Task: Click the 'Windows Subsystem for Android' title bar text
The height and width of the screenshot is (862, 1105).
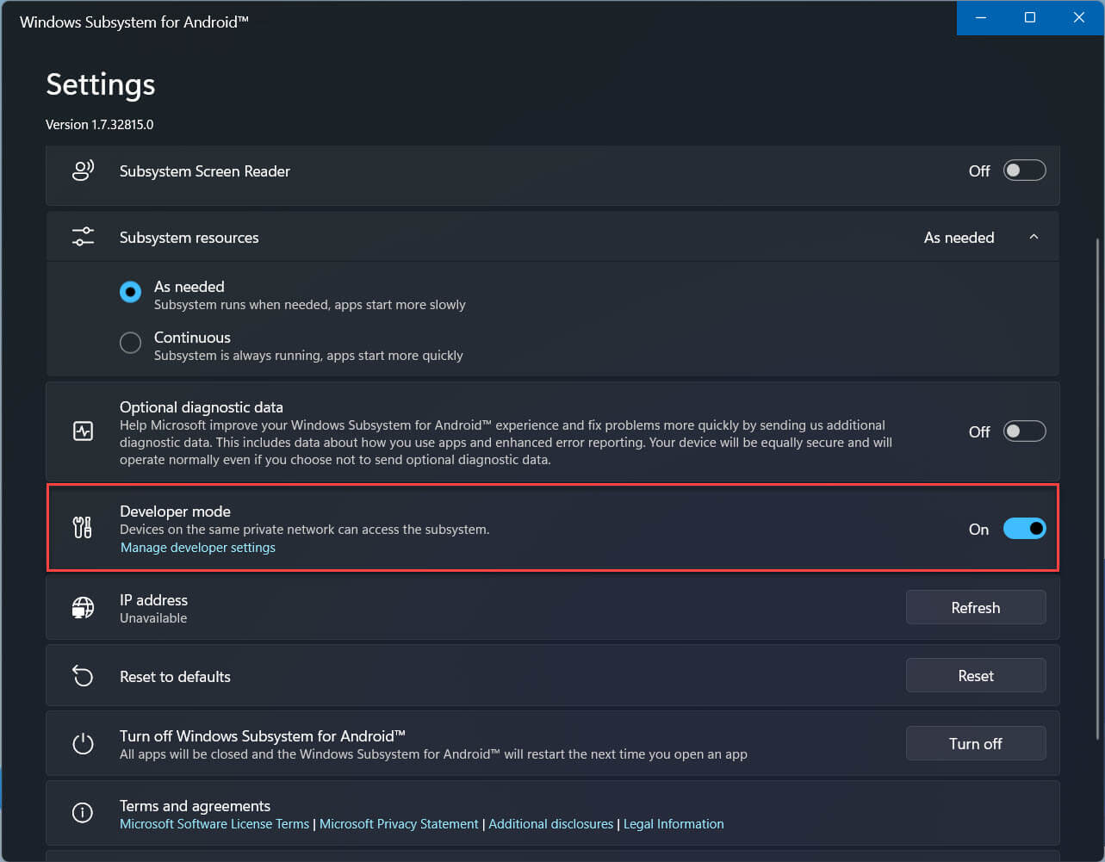Action: [134, 22]
